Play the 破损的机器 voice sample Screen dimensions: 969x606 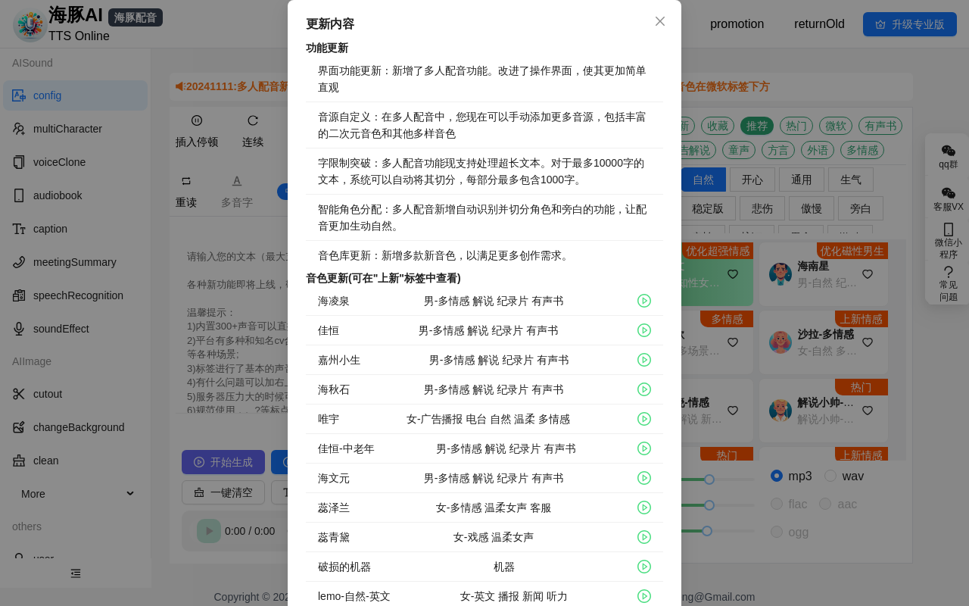(644, 567)
